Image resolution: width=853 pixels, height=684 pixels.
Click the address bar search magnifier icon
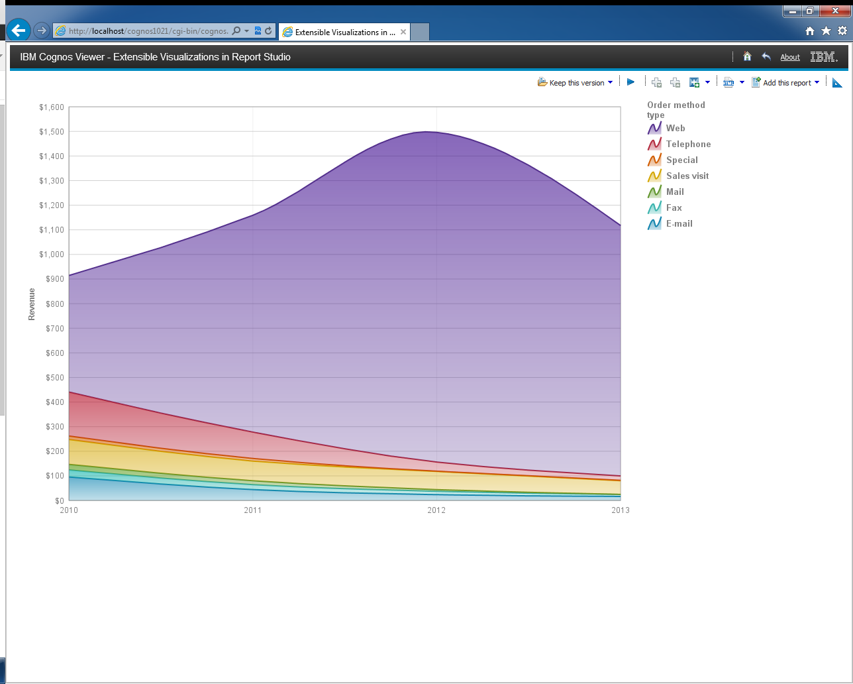point(236,31)
